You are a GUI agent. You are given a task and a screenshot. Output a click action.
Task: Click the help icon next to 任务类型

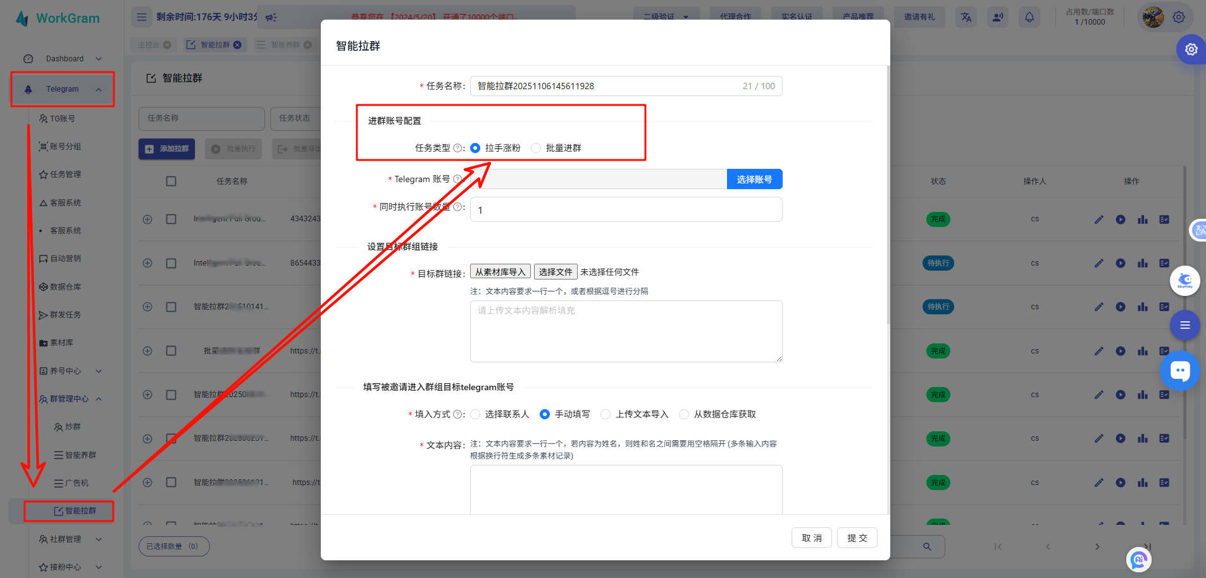click(457, 148)
